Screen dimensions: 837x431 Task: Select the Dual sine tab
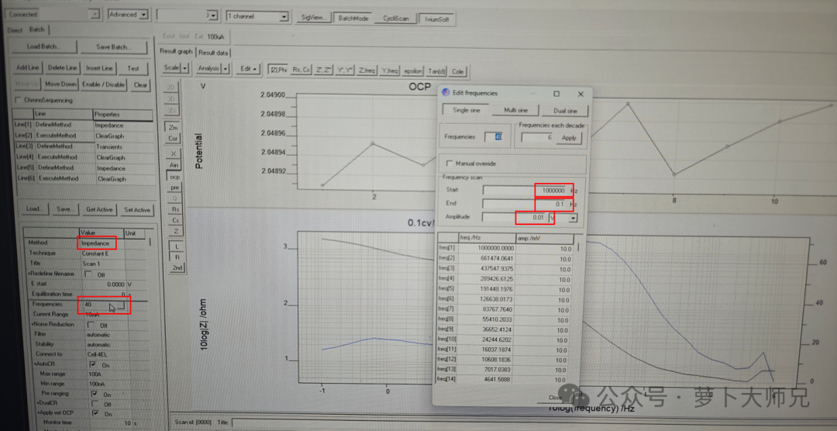(565, 111)
